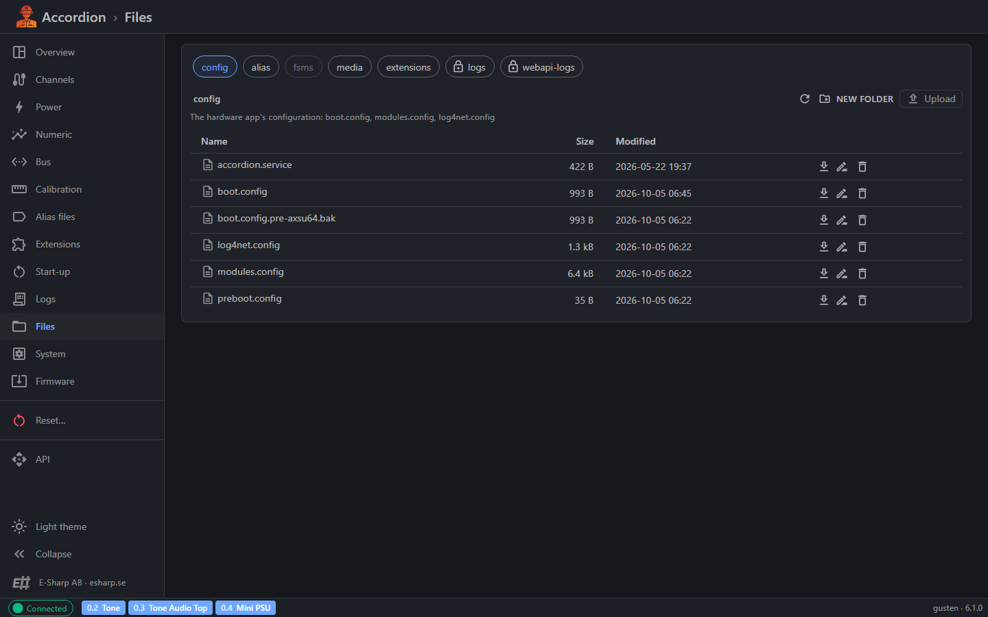Edit log4net.config with the pencil icon

842,247
